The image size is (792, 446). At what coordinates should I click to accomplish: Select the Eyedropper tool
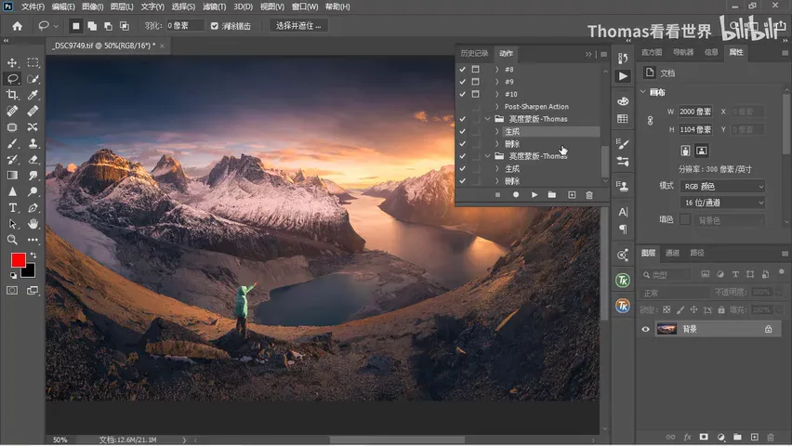(33, 95)
